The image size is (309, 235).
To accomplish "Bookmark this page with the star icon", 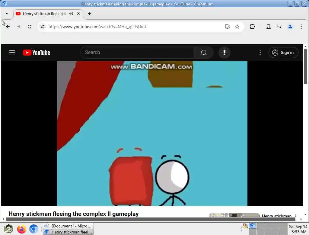I will pyautogui.click(x=237, y=27).
